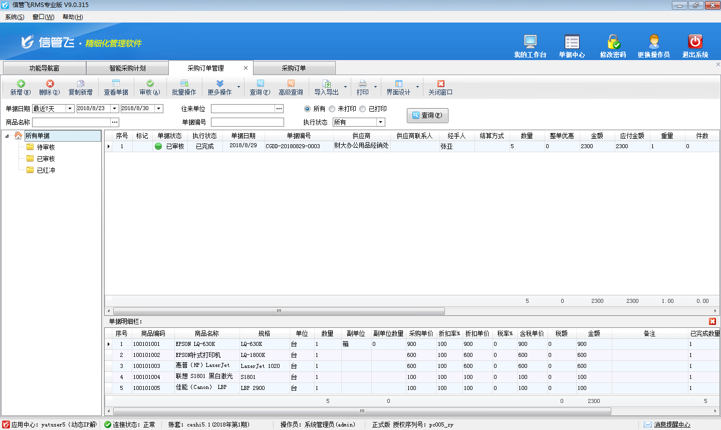Click the 修改密码 lock icon

(x=613, y=42)
